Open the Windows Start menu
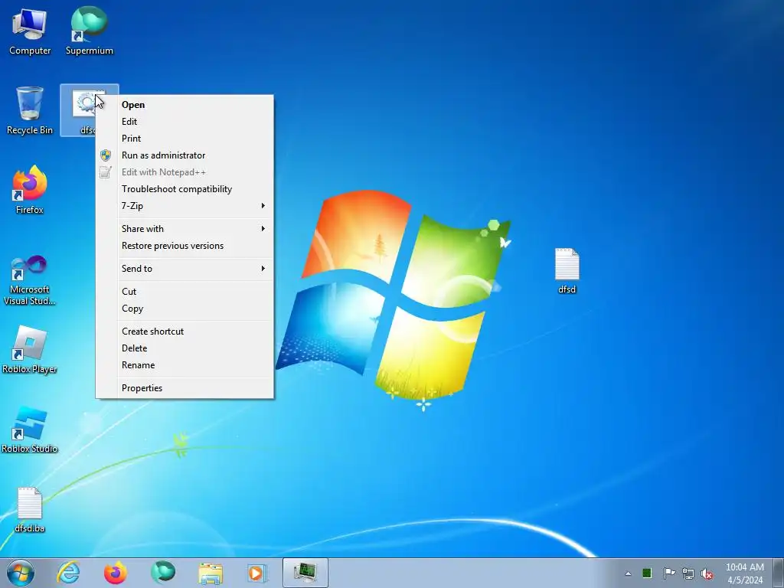784x588 pixels. pos(21,573)
